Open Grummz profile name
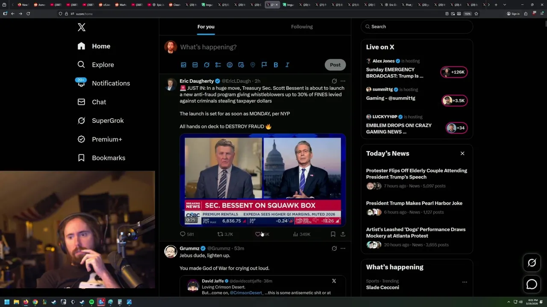This screenshot has height=307, width=547. tap(189, 248)
